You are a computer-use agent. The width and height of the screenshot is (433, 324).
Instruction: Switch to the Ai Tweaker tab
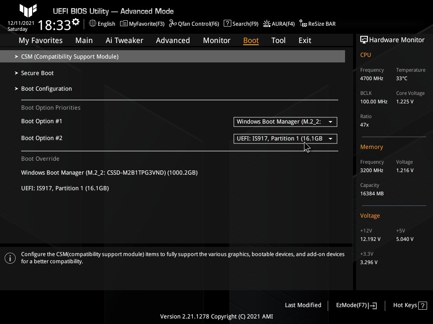(x=124, y=40)
